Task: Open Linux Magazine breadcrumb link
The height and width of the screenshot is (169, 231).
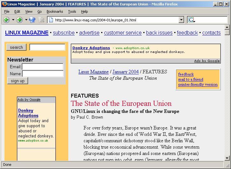Action: pos(93,72)
